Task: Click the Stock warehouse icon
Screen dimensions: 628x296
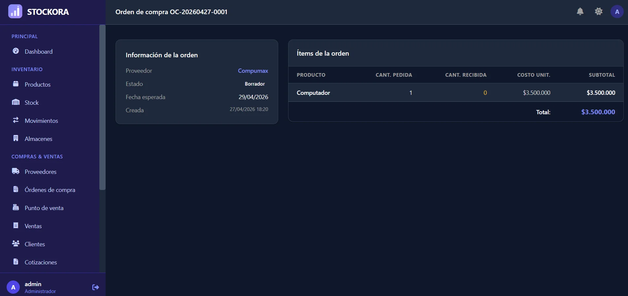Action: [x=16, y=102]
